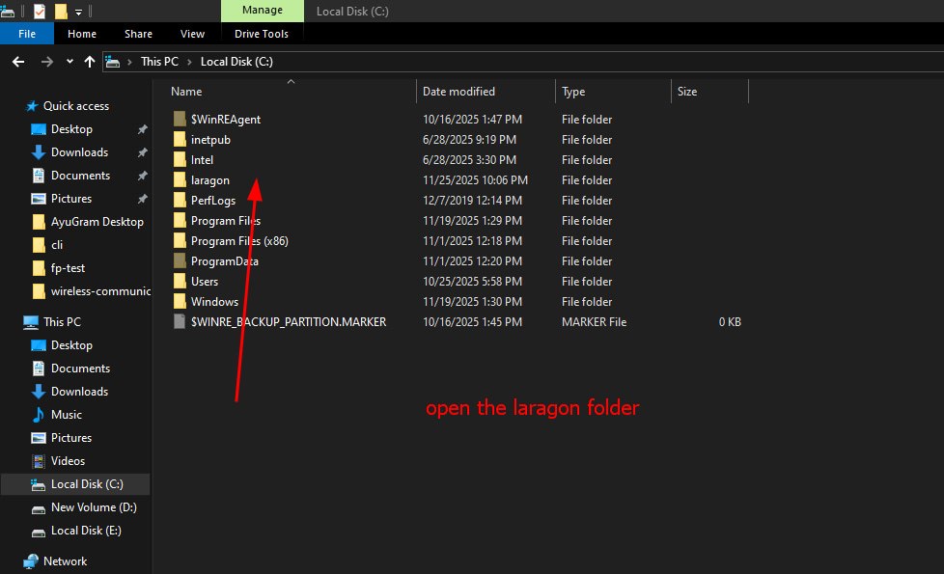The width and height of the screenshot is (944, 574).
Task: Select the $WINRE_BACKUP_PARTITION.MARKER file icon
Action: [180, 322]
